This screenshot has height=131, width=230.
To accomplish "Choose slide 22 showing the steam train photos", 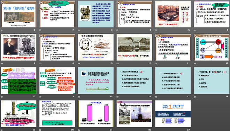I will [135, 114].
